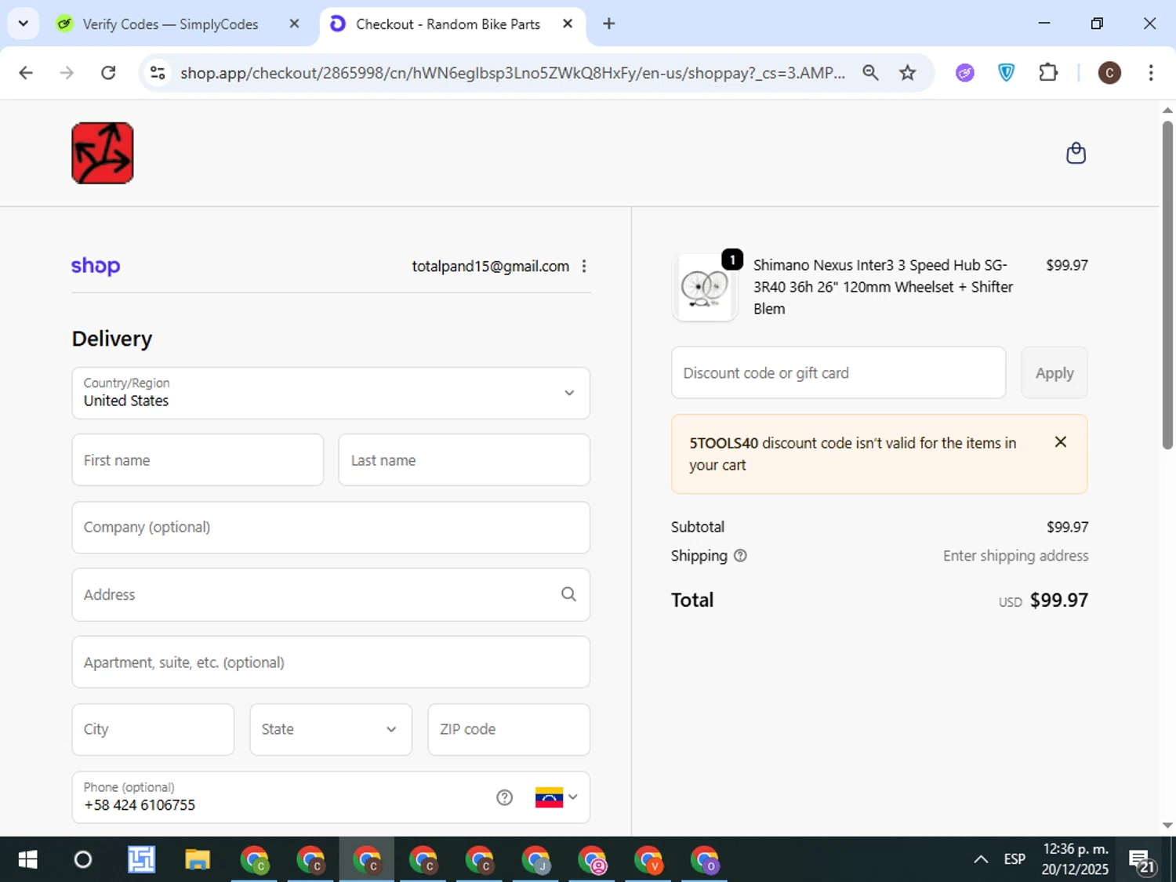The width and height of the screenshot is (1176, 882).
Task: Click the Shimano wheelset product thumbnail
Action: (705, 287)
